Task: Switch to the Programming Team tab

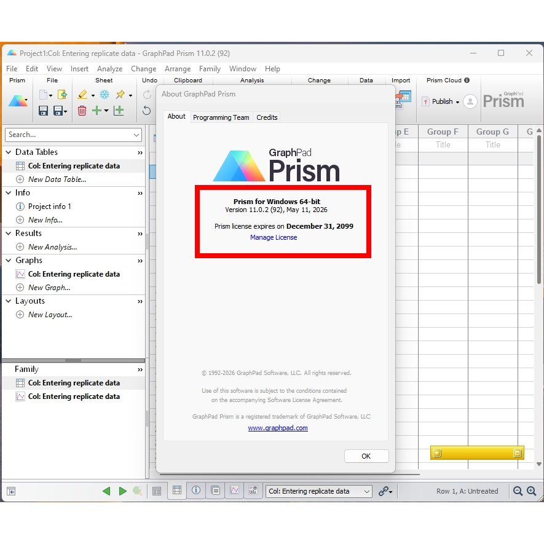Action: (221, 117)
